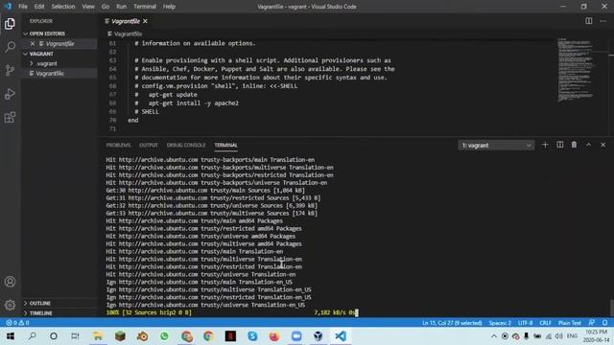Viewport: 614px width, 345px height.
Task: Open the Run and Debug view
Action: 10,94
